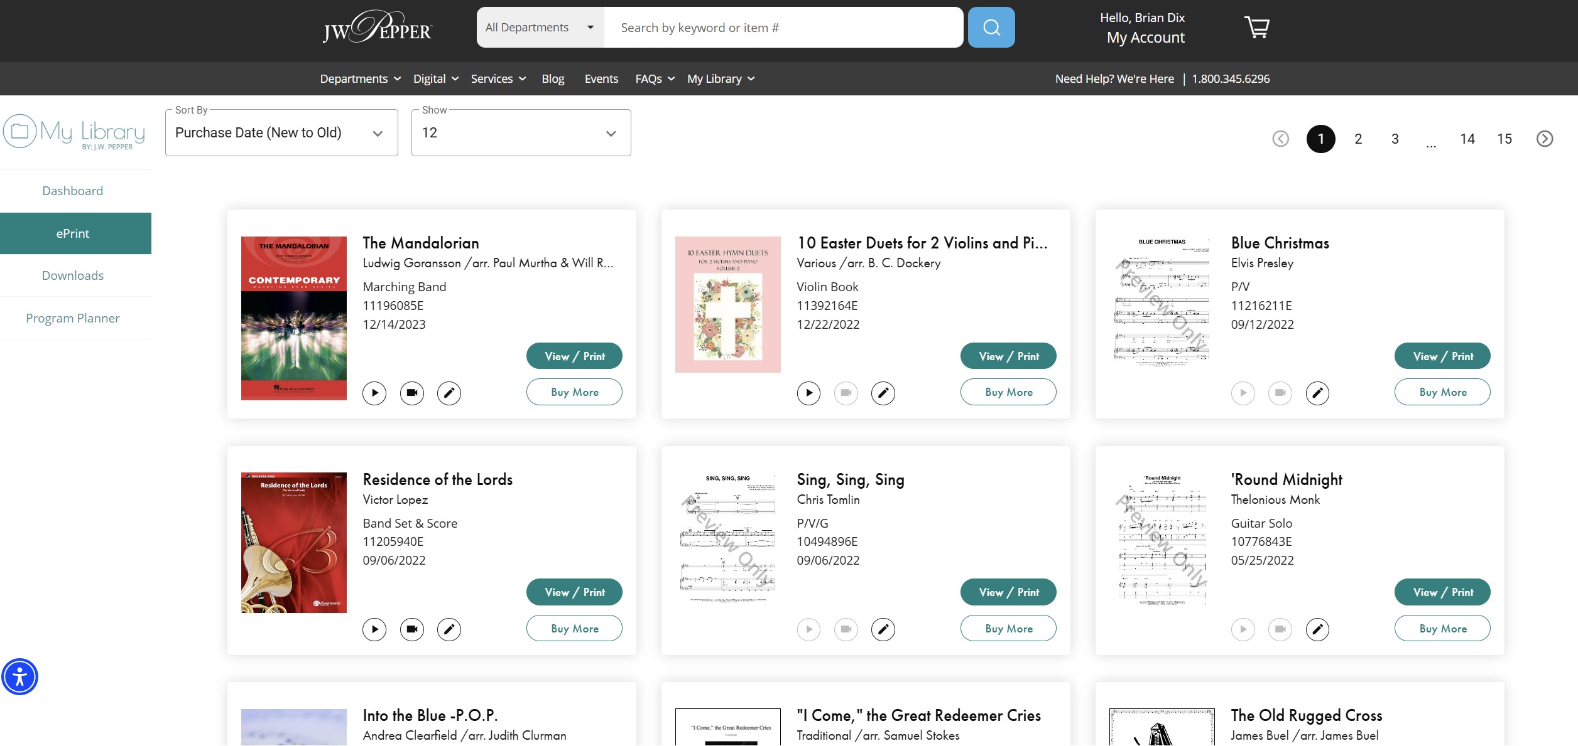
Task: Open the Events page
Action: point(601,78)
